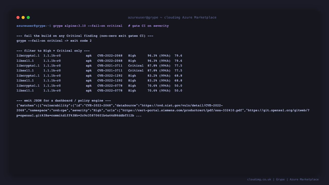
Task: Click risk score 77.5 in the libssl1.1 row
Action: click(x=178, y=71)
